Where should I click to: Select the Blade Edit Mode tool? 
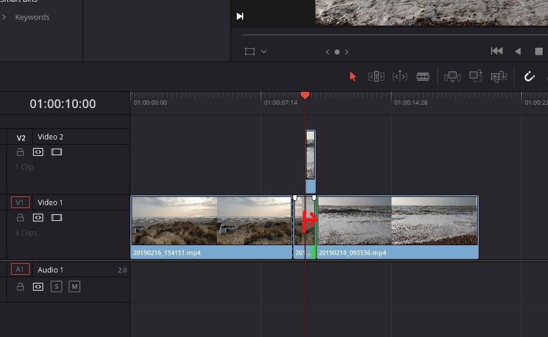coord(423,77)
